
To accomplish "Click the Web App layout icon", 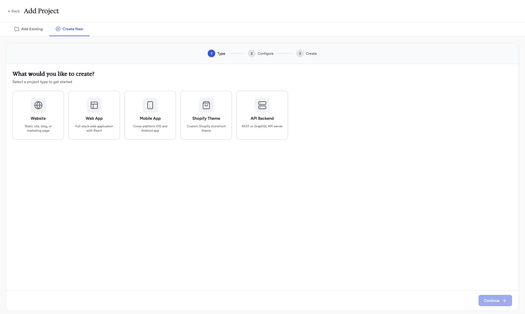I will (x=94, y=105).
